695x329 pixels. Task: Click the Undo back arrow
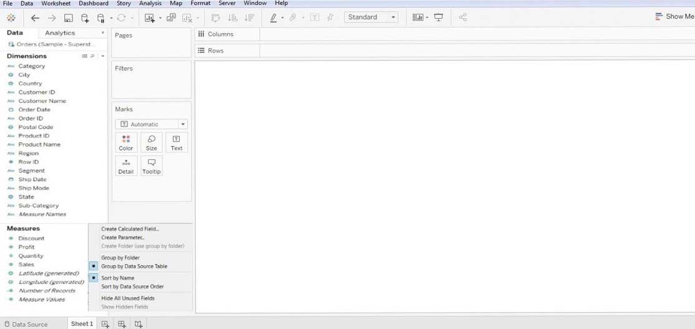pyautogui.click(x=35, y=17)
